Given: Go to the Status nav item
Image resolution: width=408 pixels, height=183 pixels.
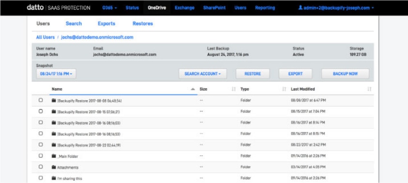Looking at the screenshot, I should click(x=132, y=8).
